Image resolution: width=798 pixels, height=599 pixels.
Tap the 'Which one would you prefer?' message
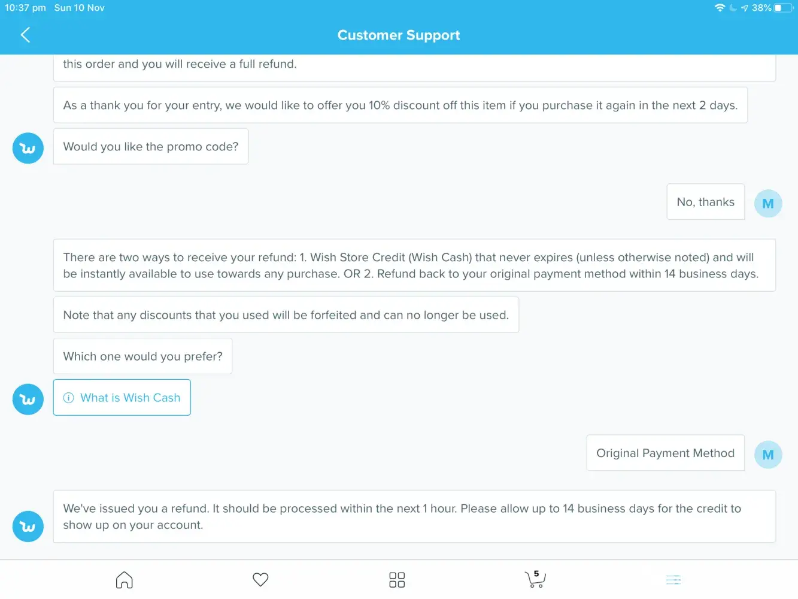tap(142, 356)
